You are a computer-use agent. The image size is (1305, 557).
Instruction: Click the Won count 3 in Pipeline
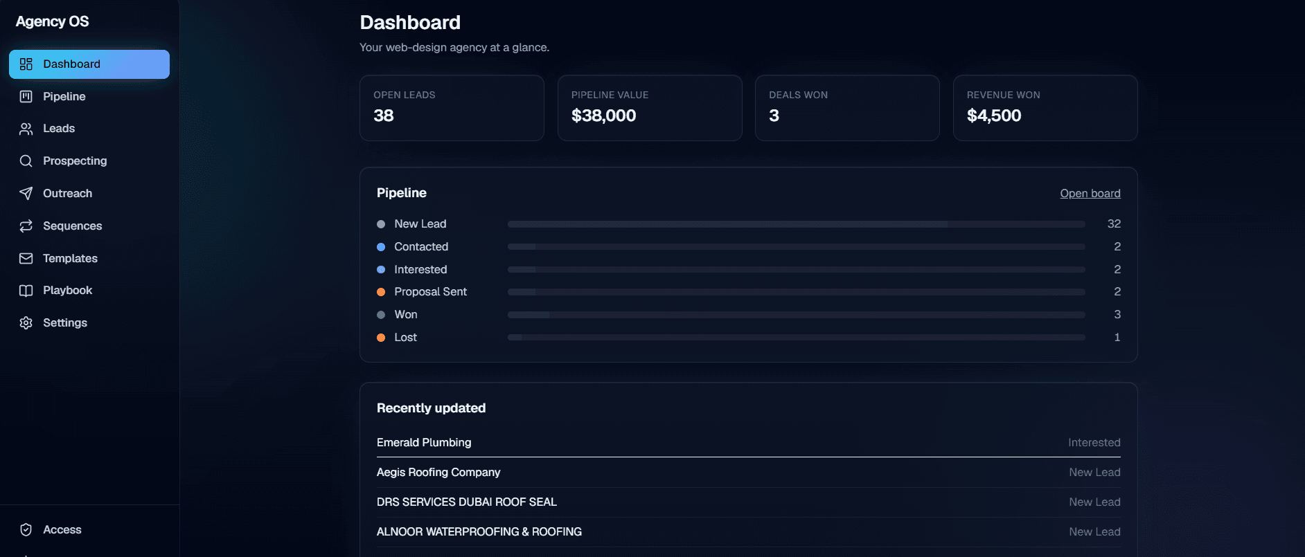[1117, 315]
